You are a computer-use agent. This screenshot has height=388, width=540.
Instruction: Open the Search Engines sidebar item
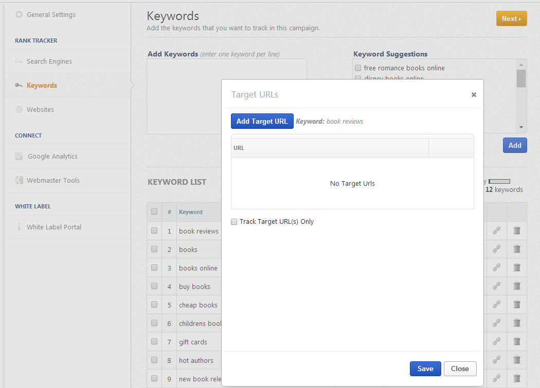click(x=49, y=62)
